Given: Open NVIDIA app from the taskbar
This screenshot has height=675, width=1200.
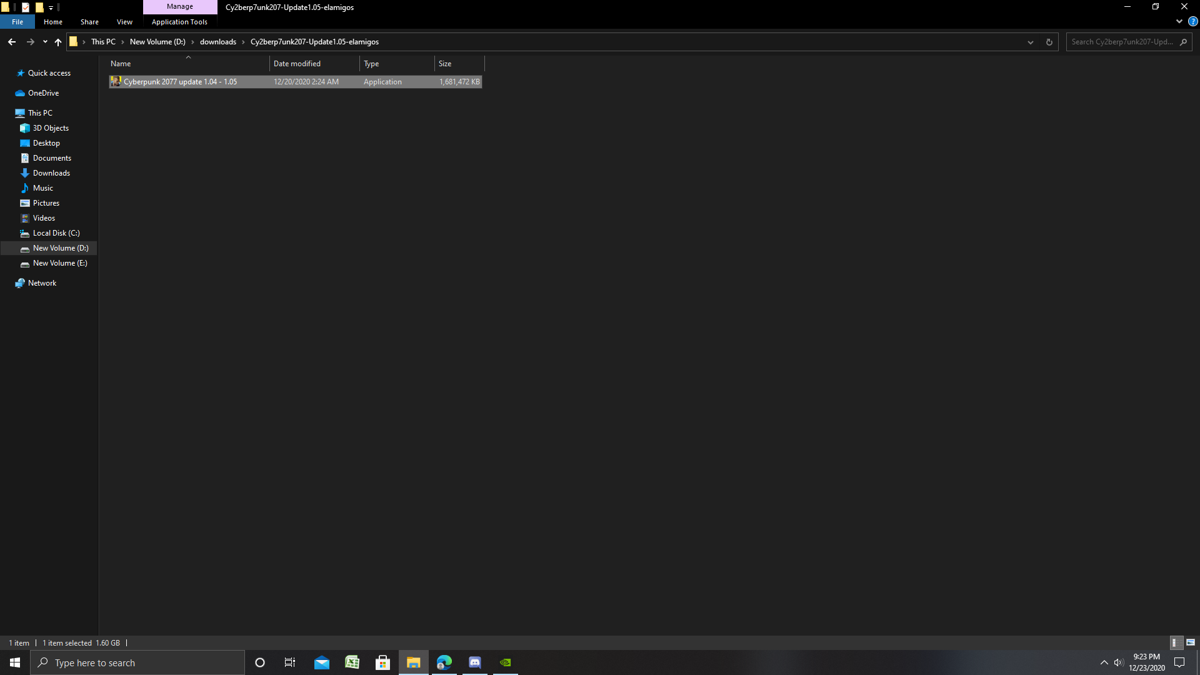Looking at the screenshot, I should tap(506, 662).
